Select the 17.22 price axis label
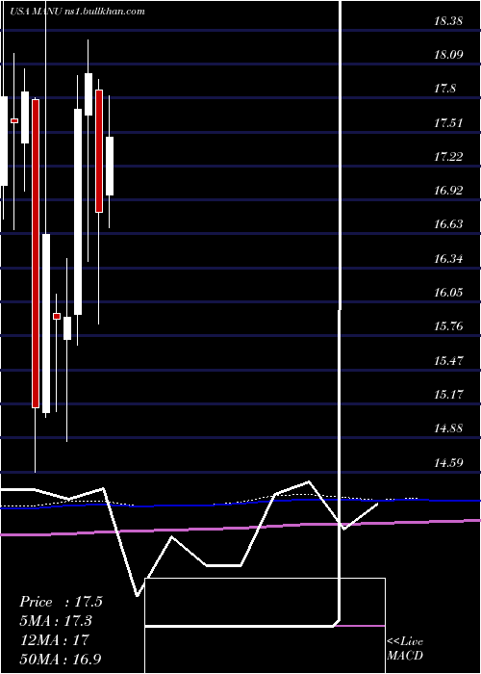The width and height of the screenshot is (481, 674). pyautogui.click(x=448, y=156)
